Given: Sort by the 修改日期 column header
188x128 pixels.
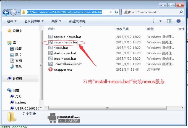Looking at the screenshot, I should (122, 29).
